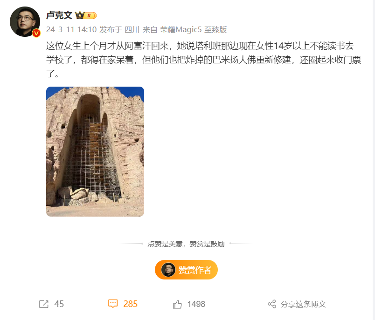Click the 荣耀Magic5 至臻版 source link
The width and height of the screenshot is (375, 320).
[x=193, y=30]
